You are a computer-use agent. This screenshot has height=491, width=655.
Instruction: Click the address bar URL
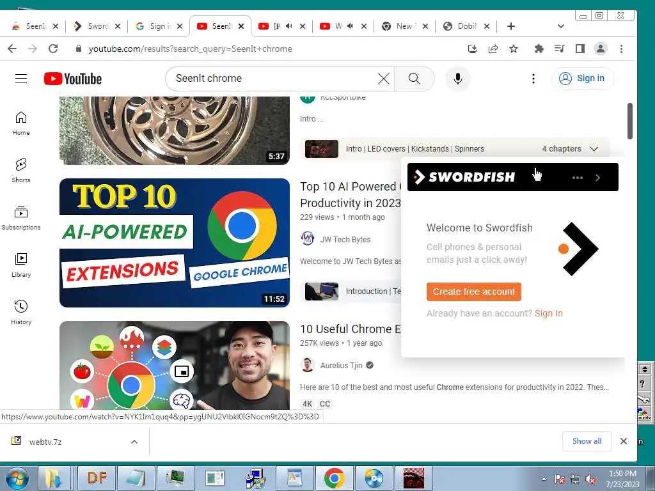point(190,49)
